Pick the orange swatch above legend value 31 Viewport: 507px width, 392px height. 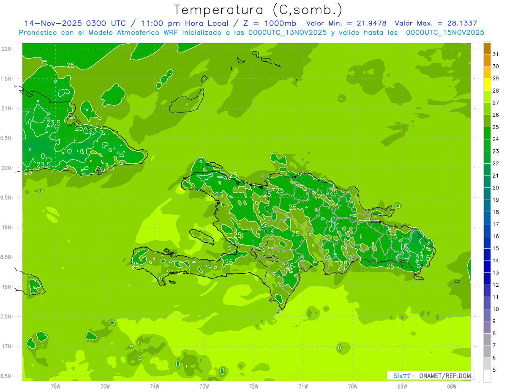coord(487,48)
